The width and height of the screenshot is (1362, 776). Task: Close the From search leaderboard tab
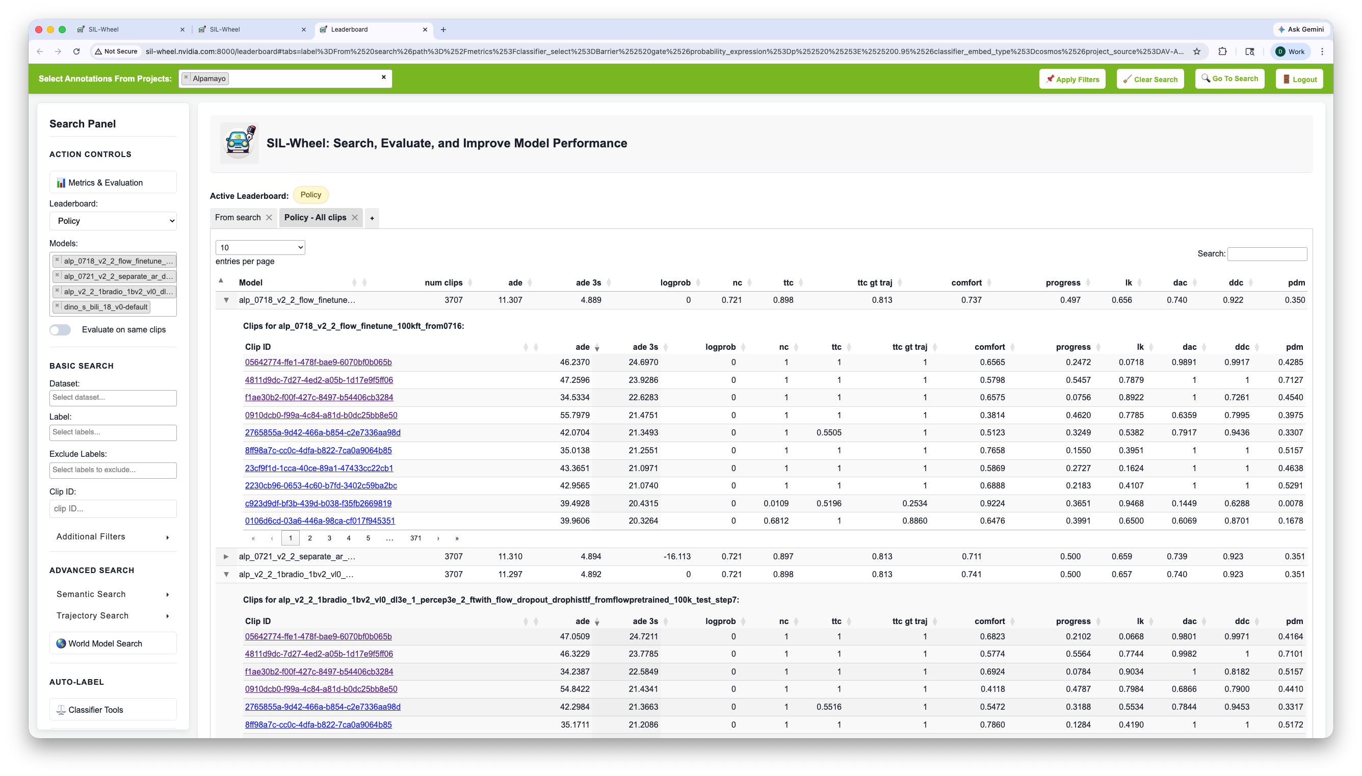point(269,217)
